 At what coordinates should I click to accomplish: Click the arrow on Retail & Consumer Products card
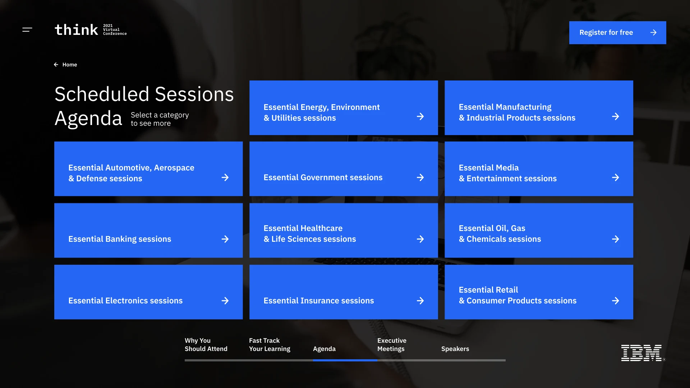point(615,301)
